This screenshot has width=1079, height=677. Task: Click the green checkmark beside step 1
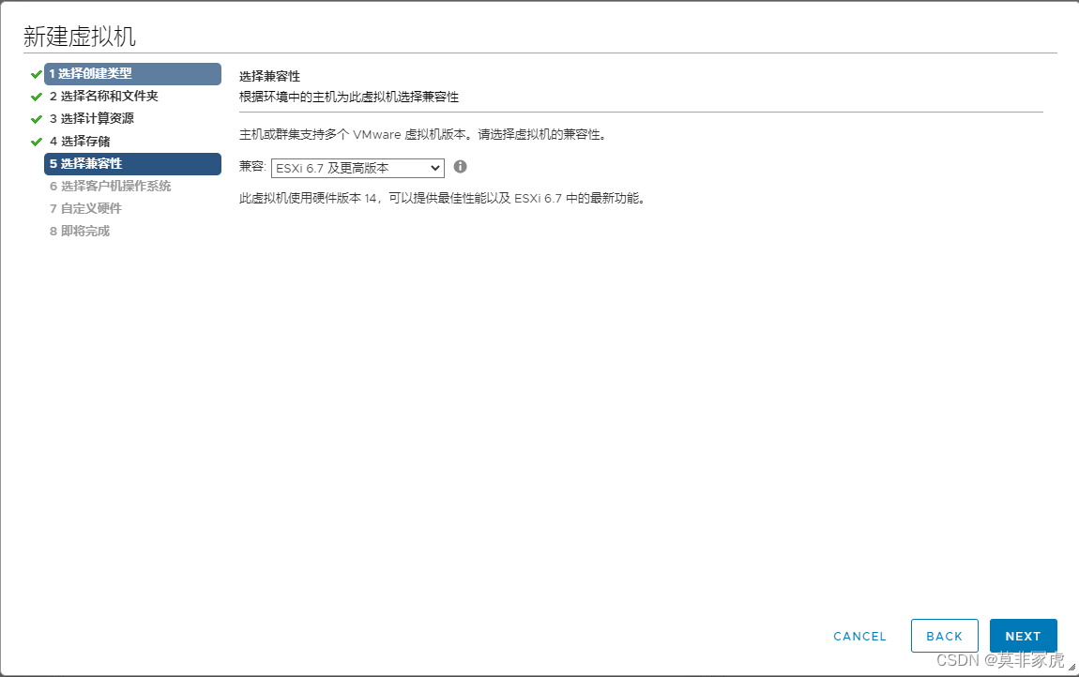[x=37, y=74]
